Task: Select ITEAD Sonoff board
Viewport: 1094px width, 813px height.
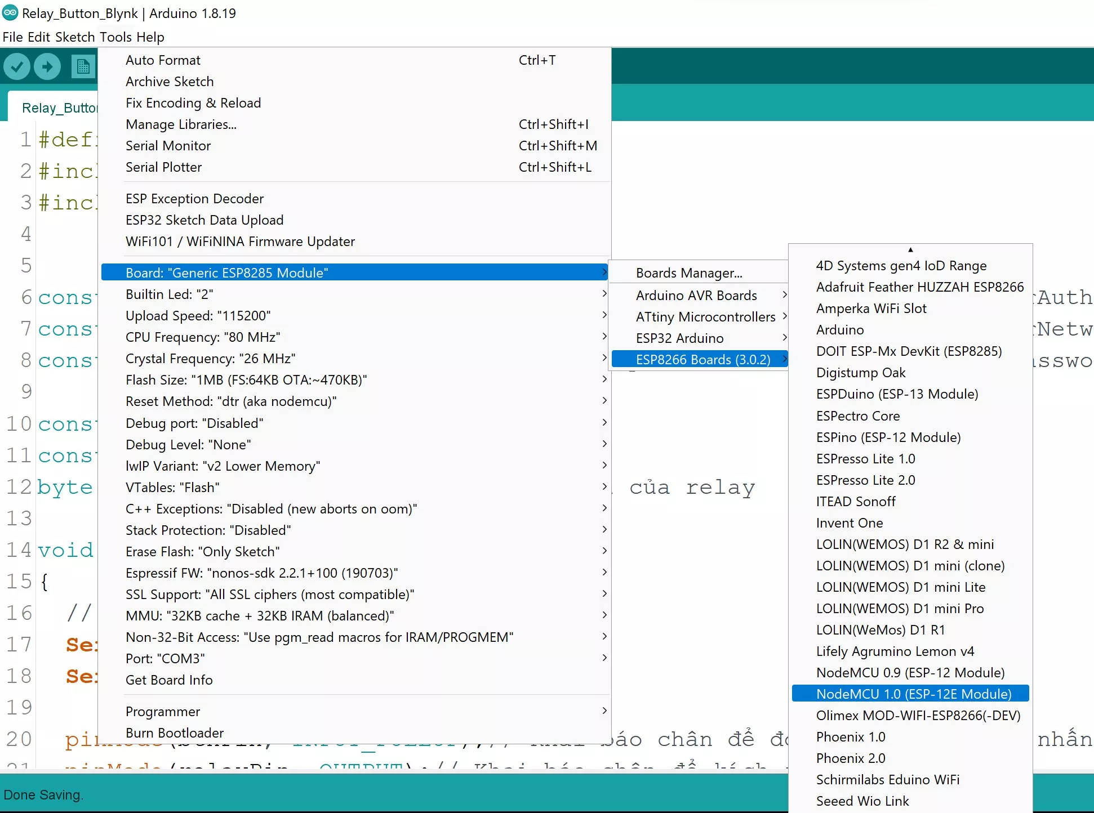Action: click(910, 502)
